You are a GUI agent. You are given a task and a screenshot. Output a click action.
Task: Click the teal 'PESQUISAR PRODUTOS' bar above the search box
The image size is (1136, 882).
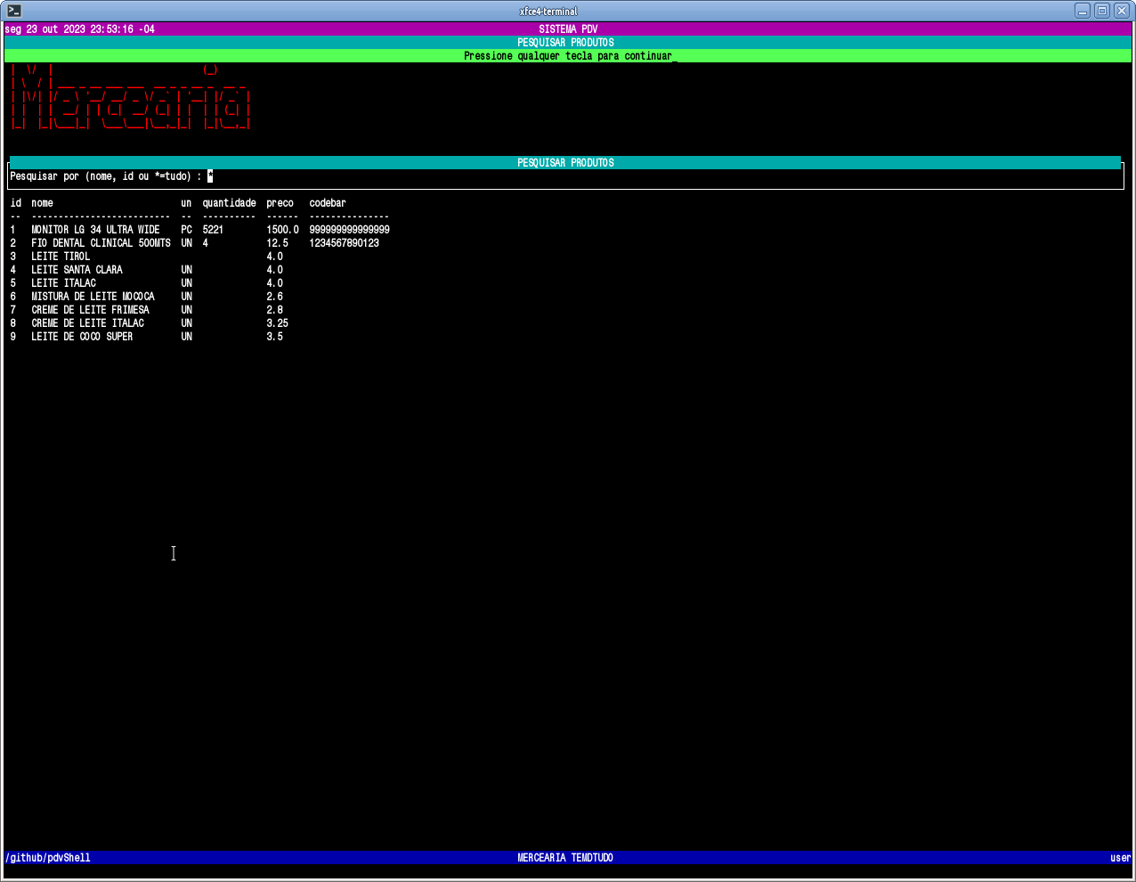pyautogui.click(x=565, y=163)
